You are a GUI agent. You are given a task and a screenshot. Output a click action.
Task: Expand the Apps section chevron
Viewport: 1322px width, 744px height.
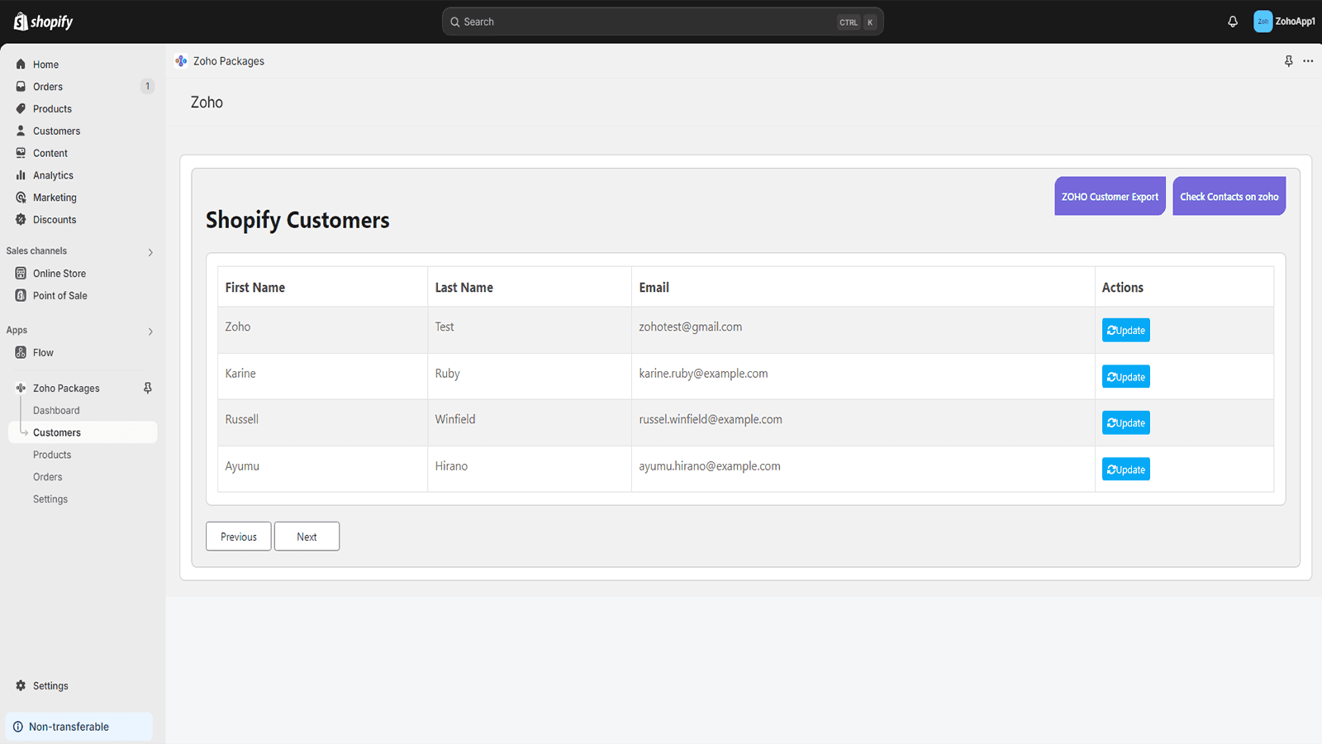(150, 331)
